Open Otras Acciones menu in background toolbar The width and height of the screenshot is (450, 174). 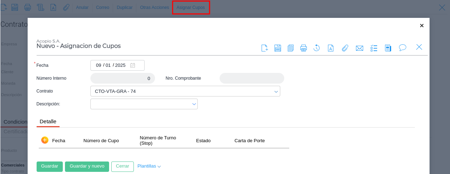tap(154, 8)
